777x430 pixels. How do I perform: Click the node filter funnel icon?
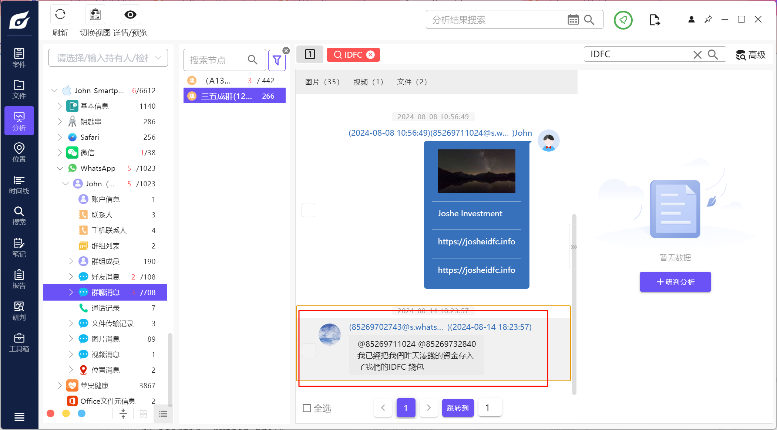coord(277,60)
